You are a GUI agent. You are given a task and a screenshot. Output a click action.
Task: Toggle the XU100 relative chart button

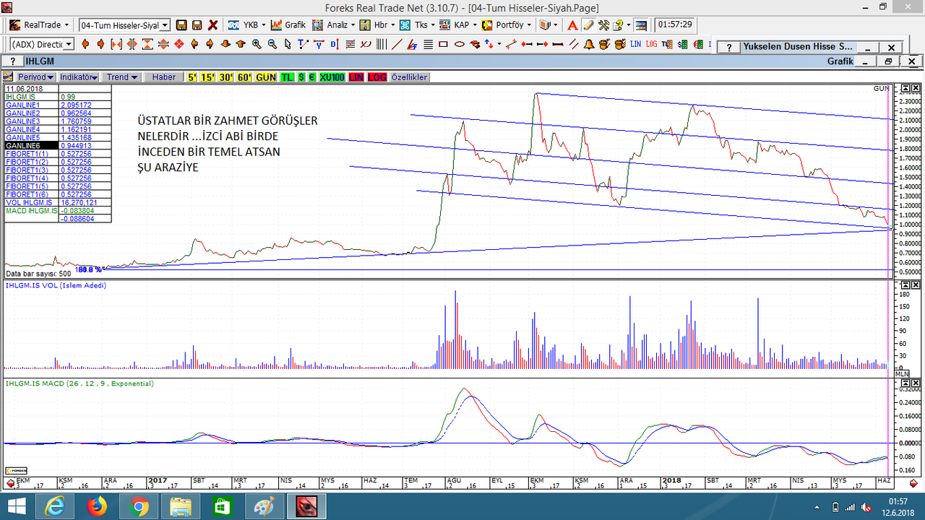pyautogui.click(x=332, y=77)
